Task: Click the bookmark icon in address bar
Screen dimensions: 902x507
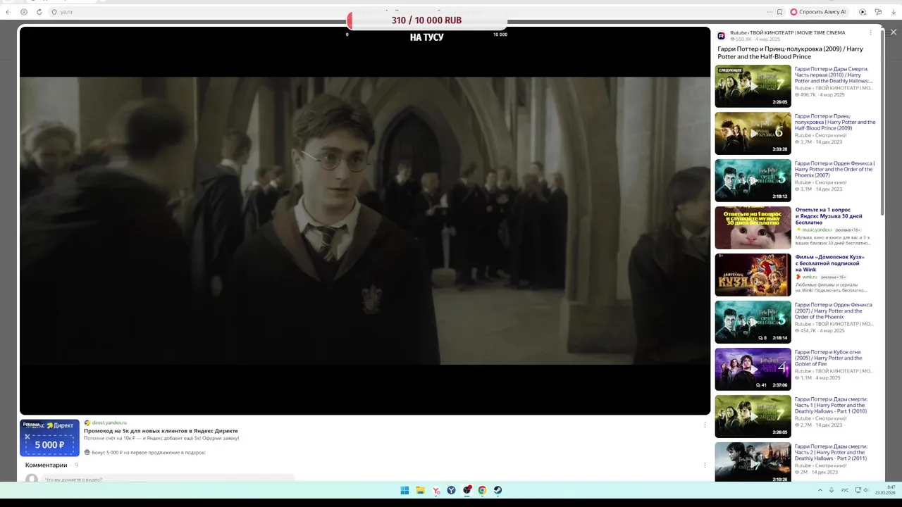Action: coord(779,12)
